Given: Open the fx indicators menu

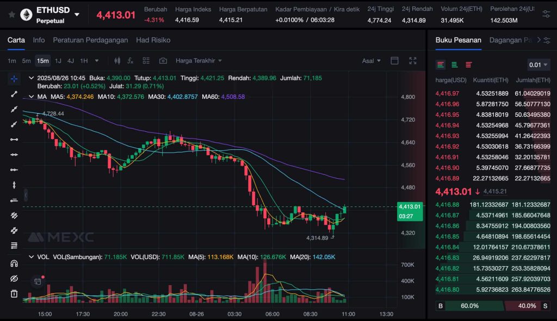Looking at the screenshot, I should click(131, 61).
